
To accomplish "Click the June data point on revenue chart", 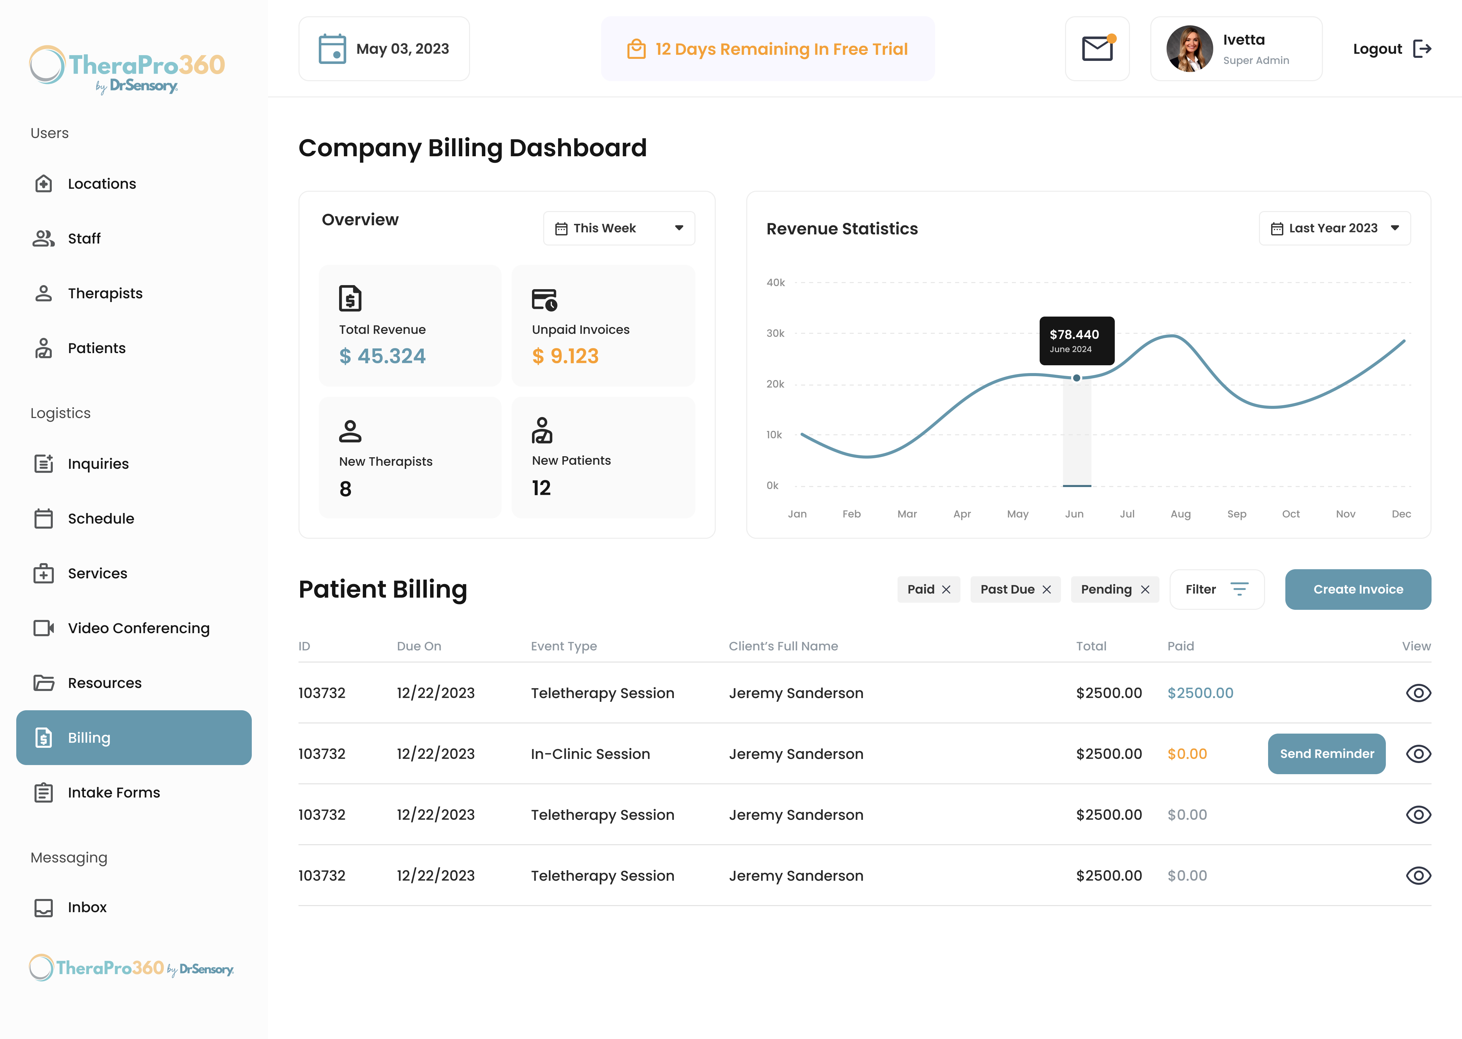I will 1077,378.
